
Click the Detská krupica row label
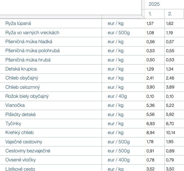[x=21, y=69]
